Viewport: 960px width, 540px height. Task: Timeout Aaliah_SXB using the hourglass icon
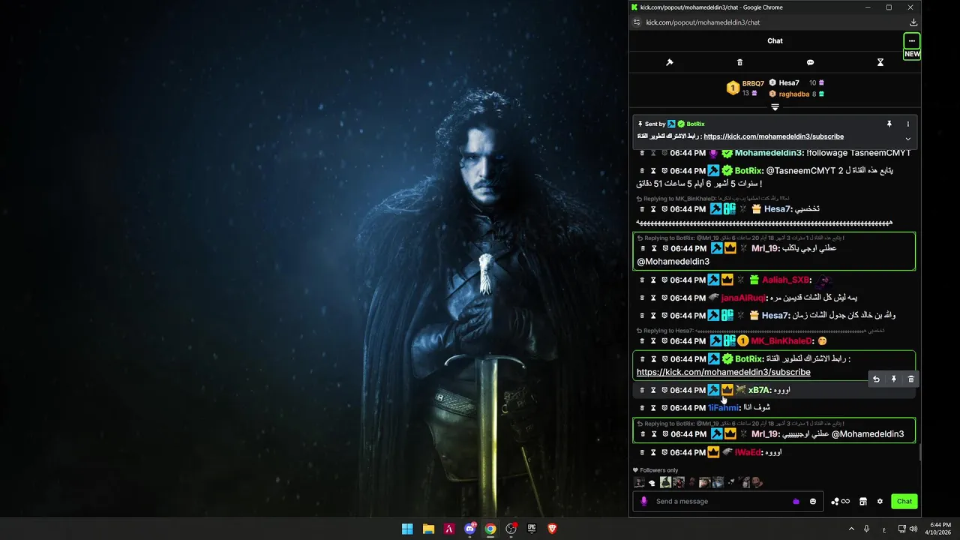coord(653,280)
